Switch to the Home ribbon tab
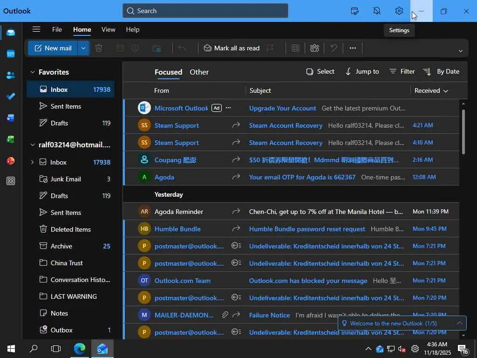This screenshot has height=358, width=477. coord(82,29)
